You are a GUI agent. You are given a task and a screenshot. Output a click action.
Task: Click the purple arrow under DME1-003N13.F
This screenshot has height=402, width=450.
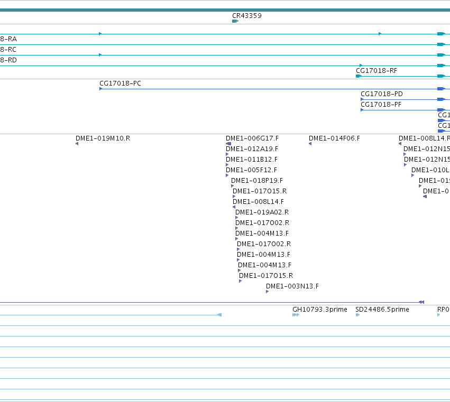pos(267,292)
